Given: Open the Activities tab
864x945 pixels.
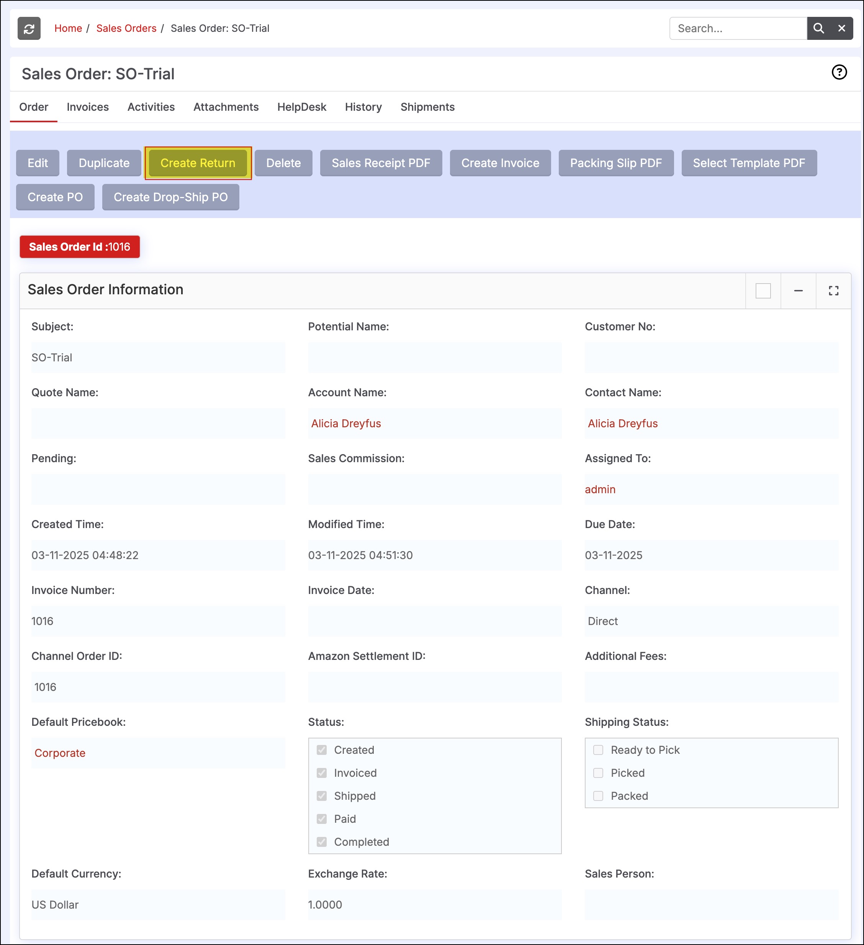Looking at the screenshot, I should point(151,107).
